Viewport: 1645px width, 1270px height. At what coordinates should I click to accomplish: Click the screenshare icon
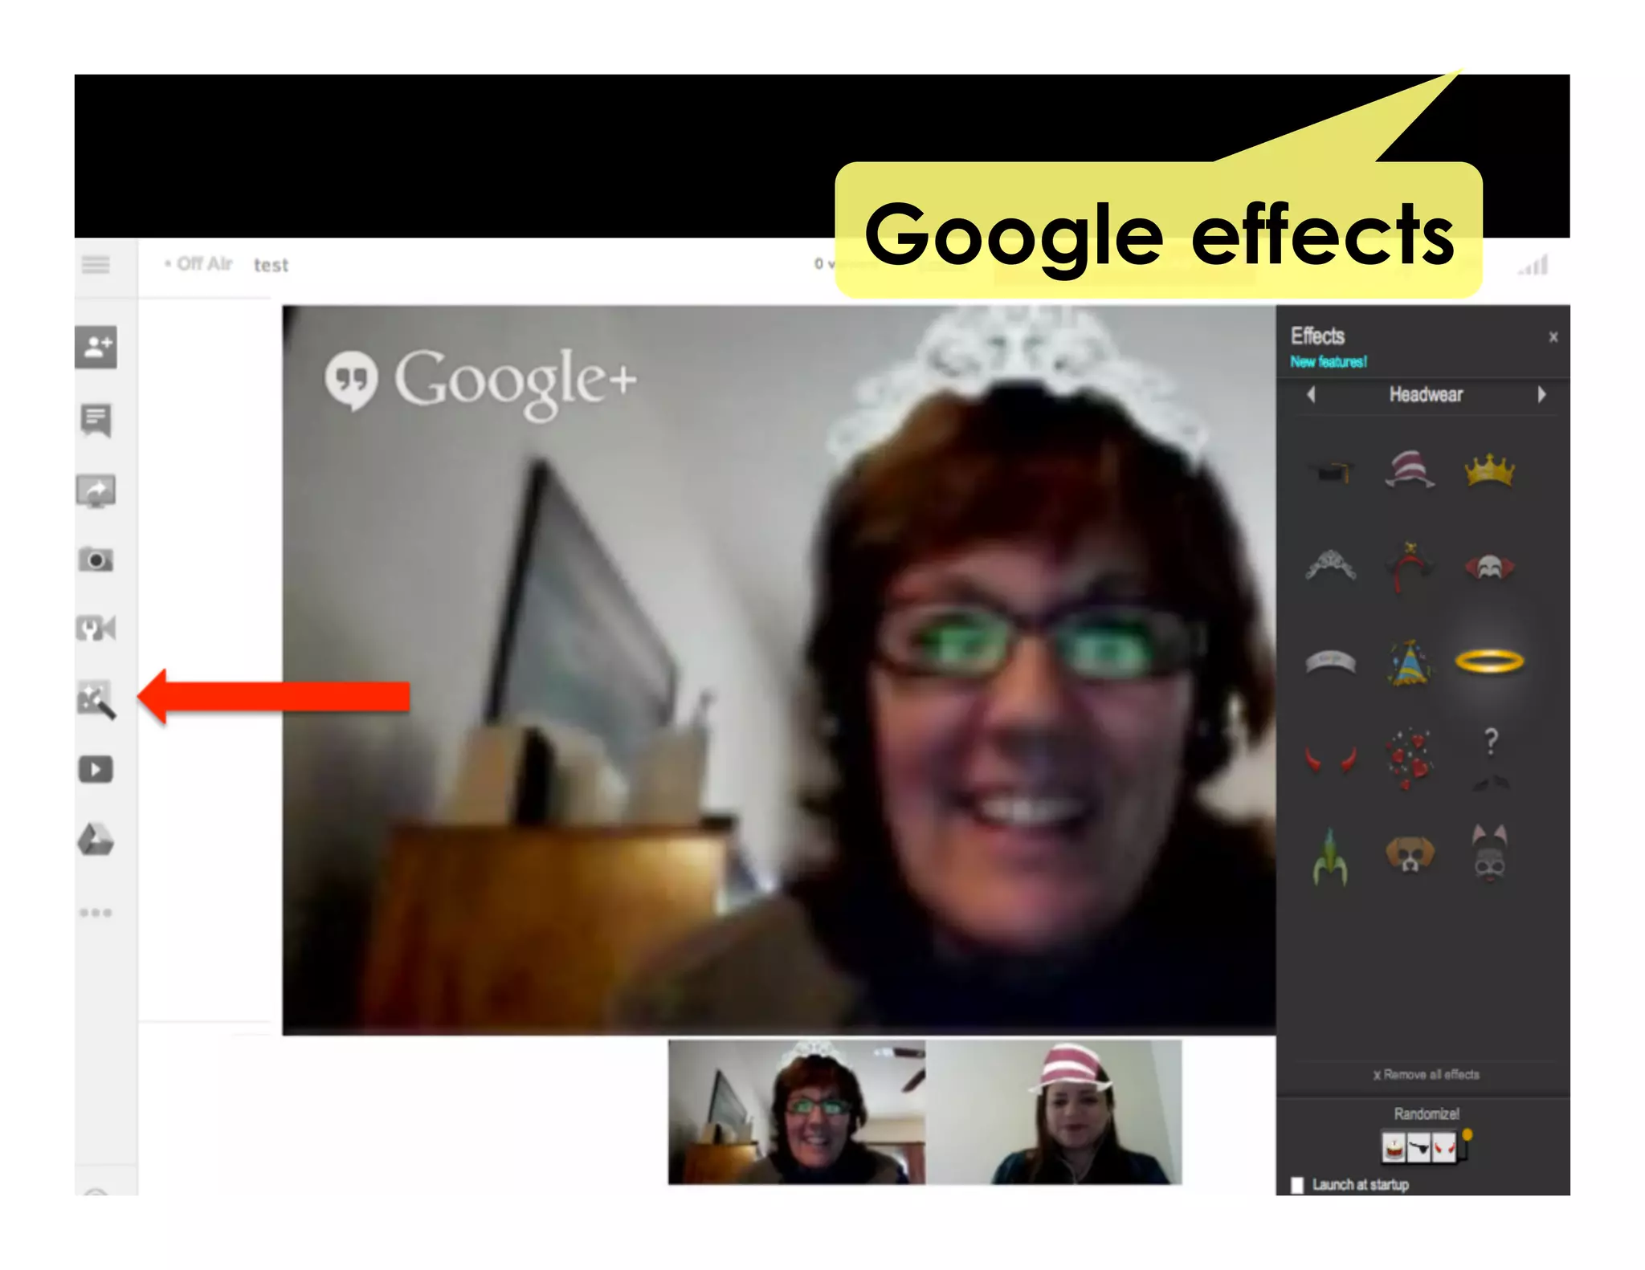point(96,490)
